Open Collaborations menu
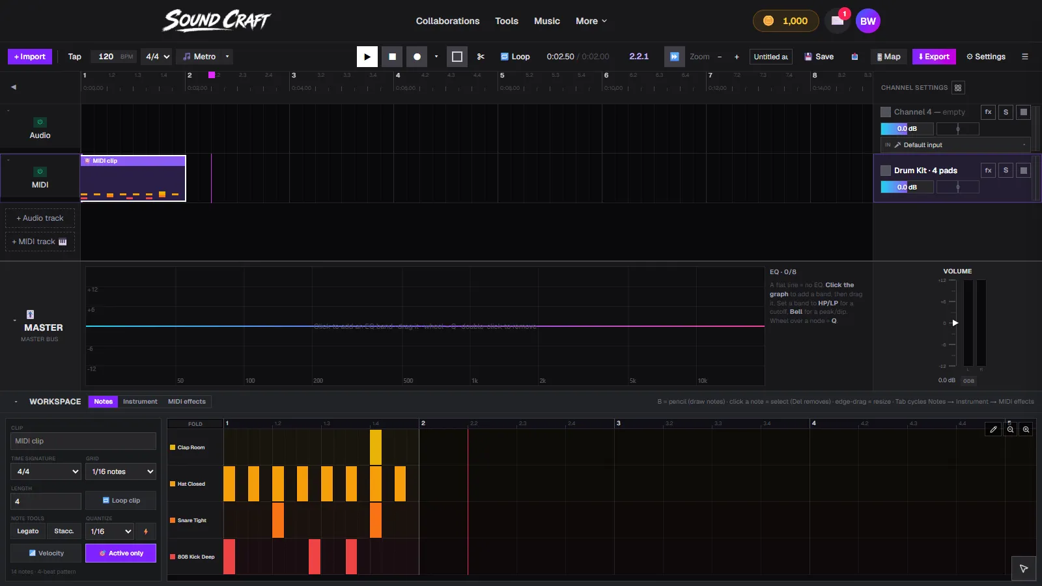 [448, 21]
